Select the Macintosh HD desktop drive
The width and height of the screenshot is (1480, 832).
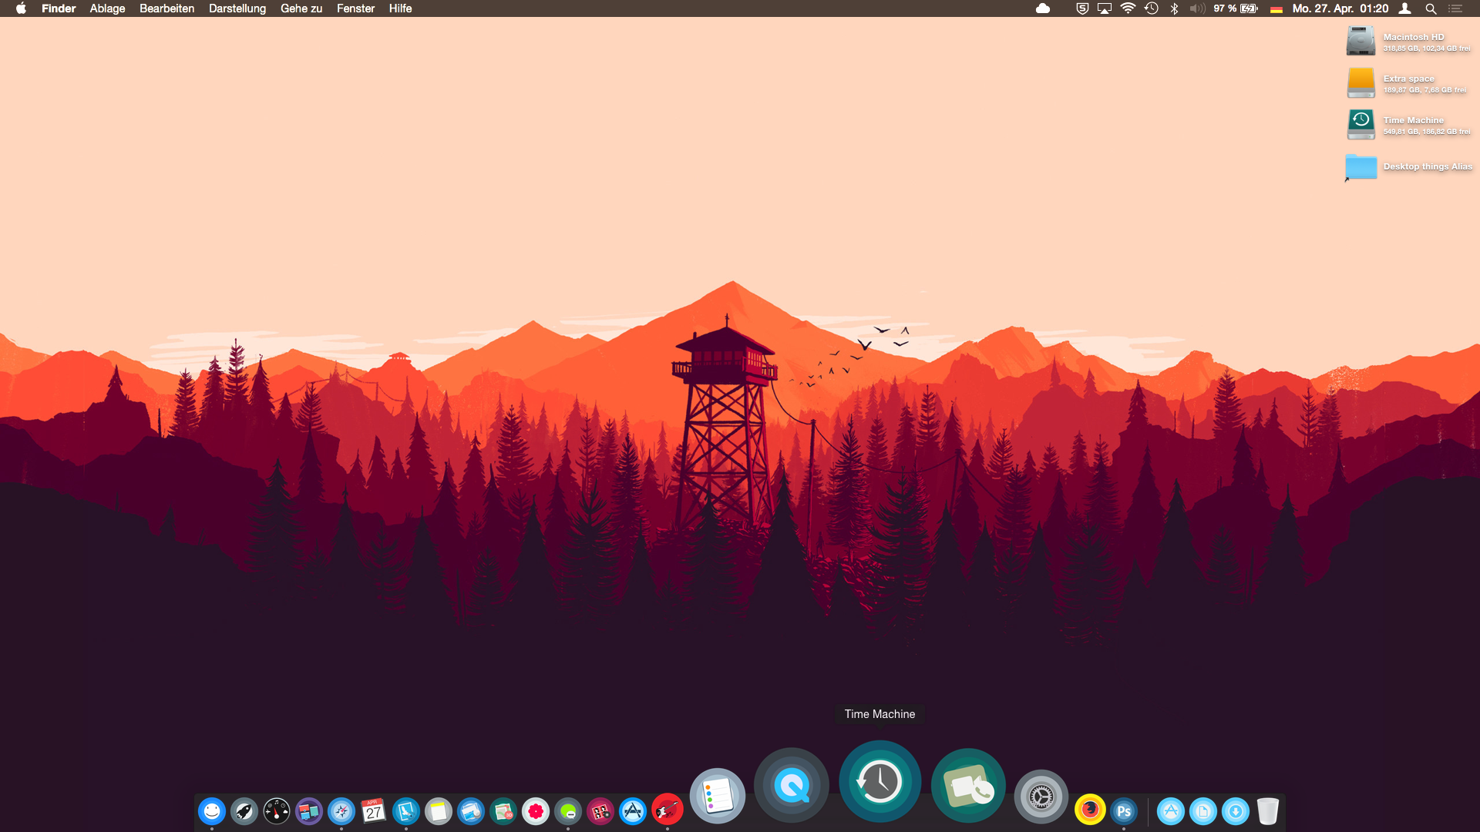click(1361, 41)
